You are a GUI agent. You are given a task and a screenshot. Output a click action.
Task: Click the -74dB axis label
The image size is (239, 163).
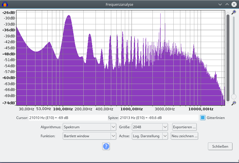[x=9, y=103]
